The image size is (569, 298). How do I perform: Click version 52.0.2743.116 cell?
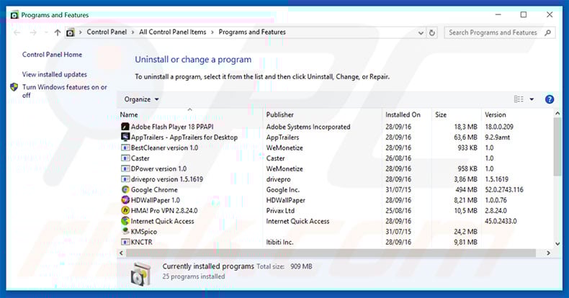point(504,189)
